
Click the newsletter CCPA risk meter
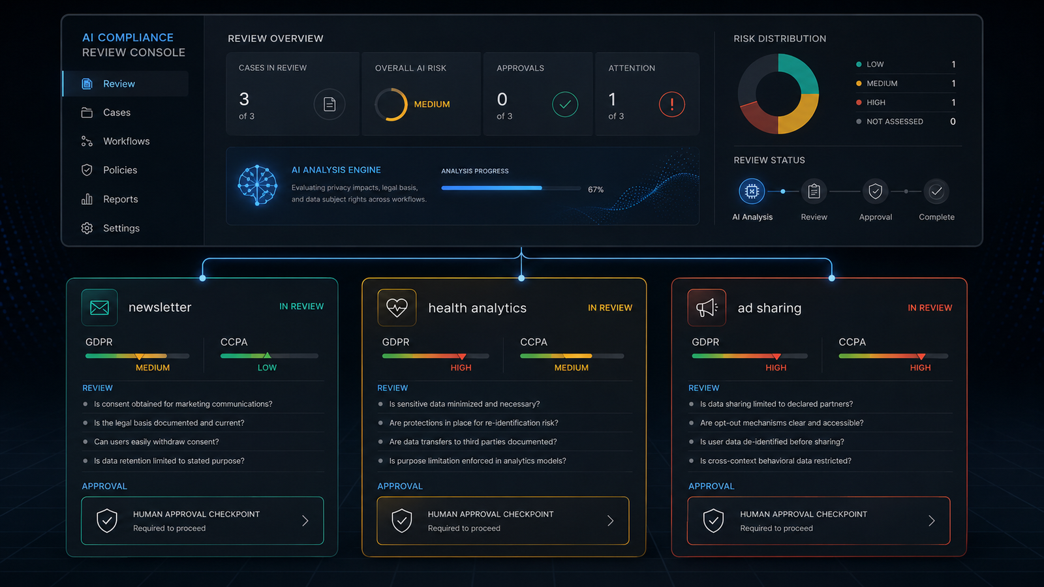(269, 356)
